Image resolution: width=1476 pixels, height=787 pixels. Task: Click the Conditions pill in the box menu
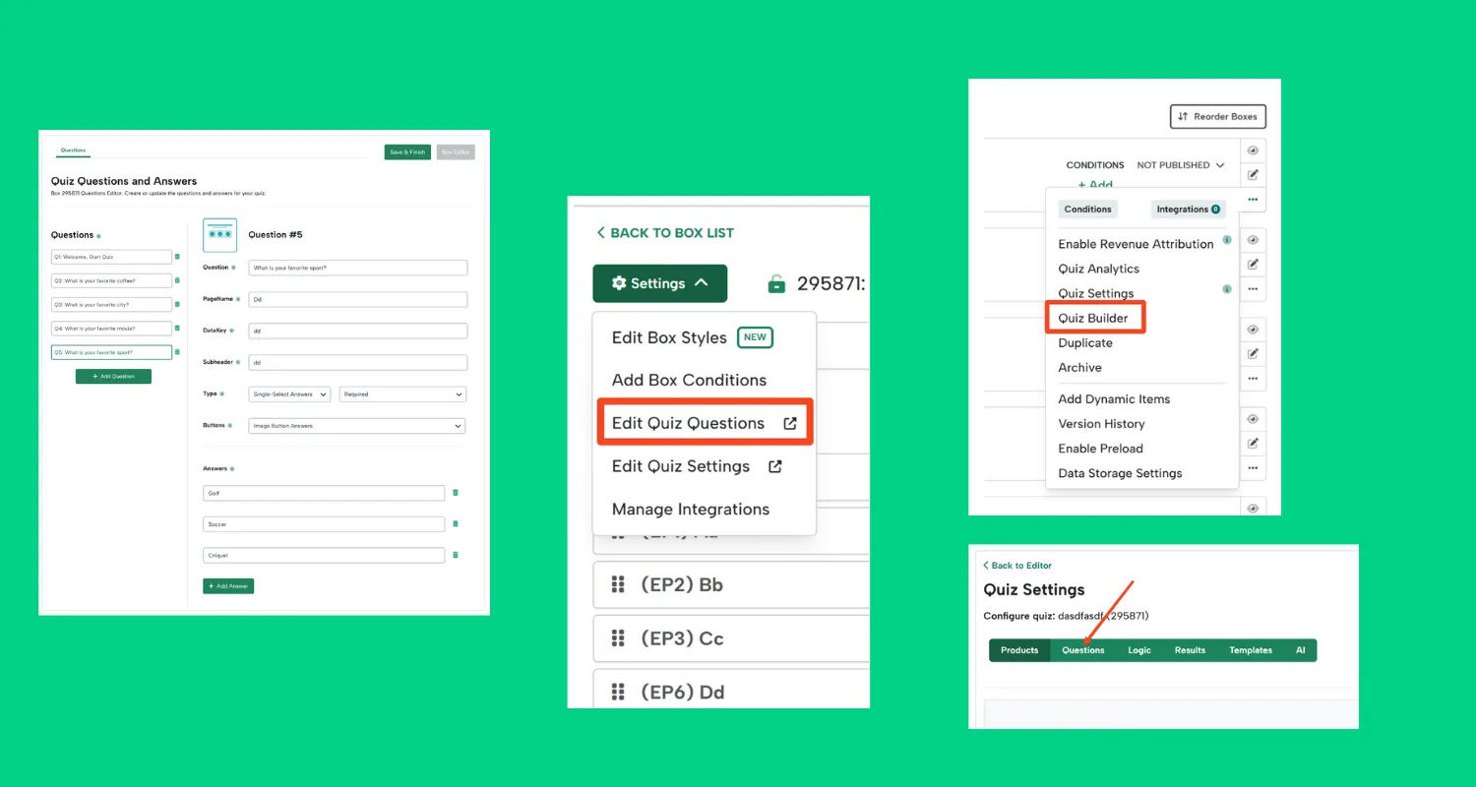point(1087,210)
